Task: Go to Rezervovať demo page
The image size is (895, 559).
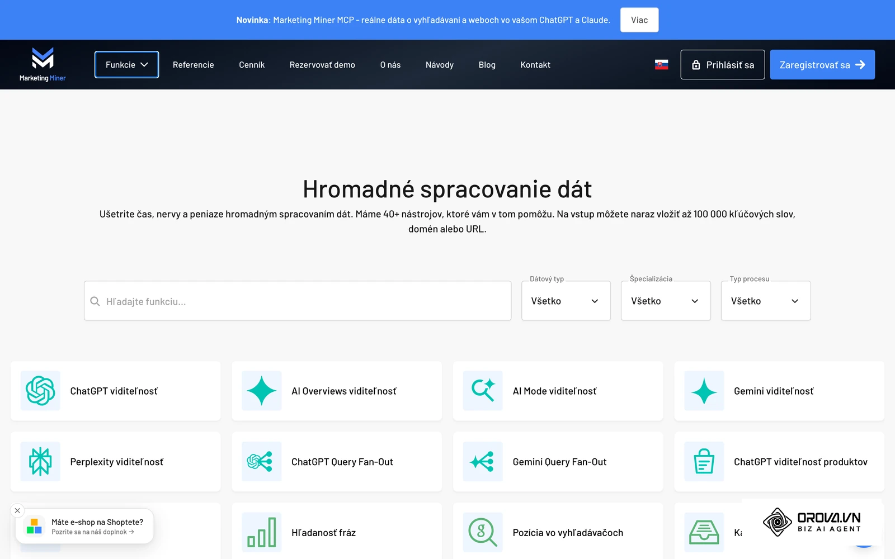Action: [x=322, y=65]
